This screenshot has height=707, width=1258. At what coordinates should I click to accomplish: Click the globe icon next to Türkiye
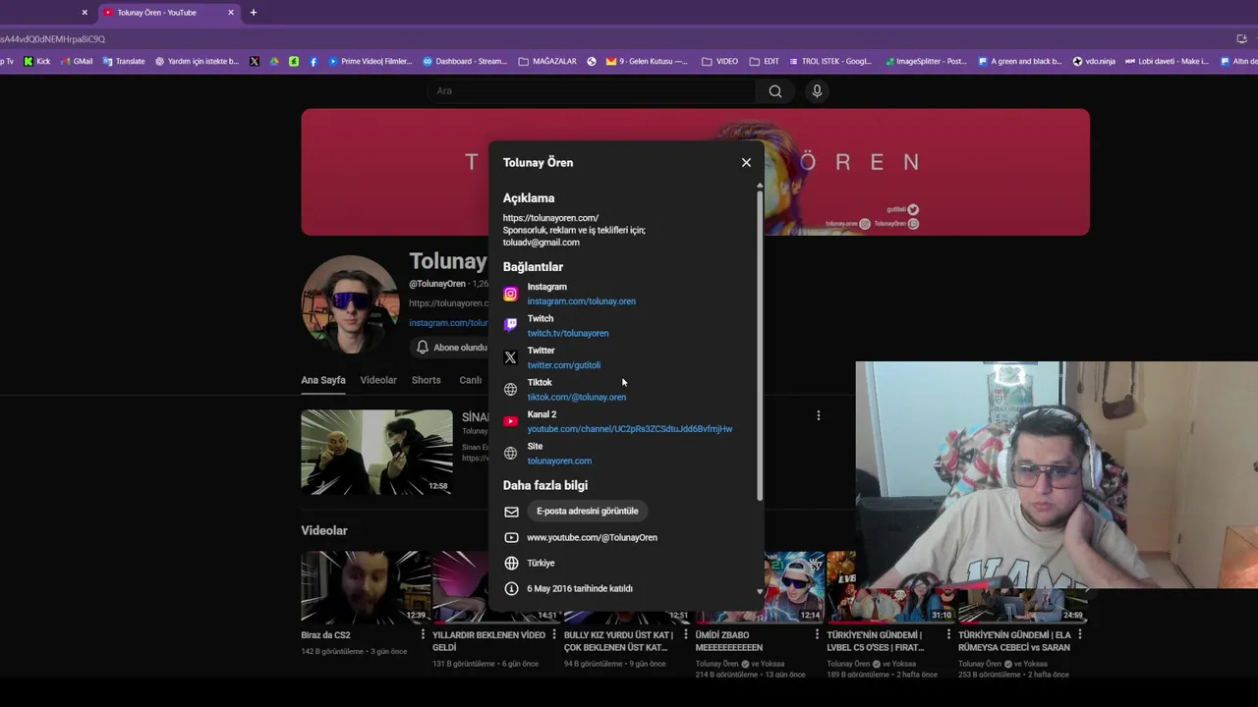point(511,563)
